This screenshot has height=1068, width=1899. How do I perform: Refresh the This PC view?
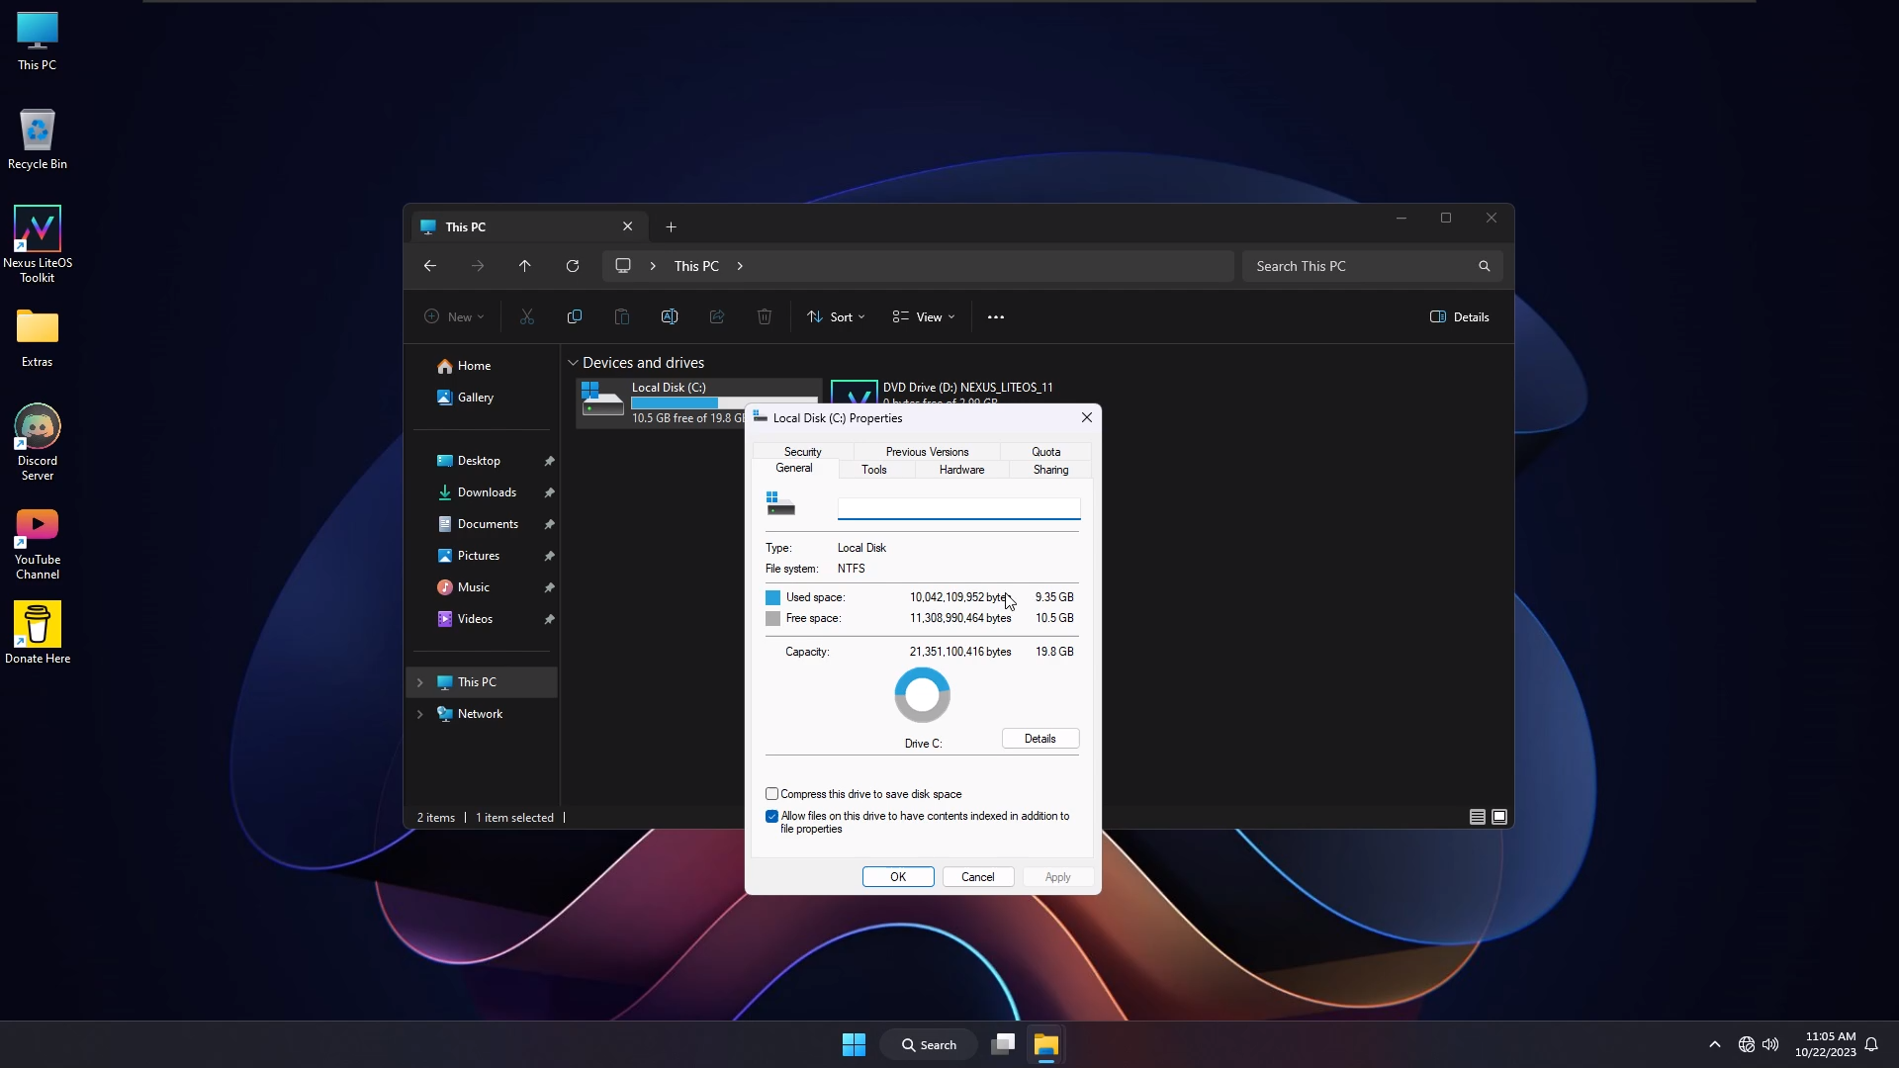pos(573,266)
